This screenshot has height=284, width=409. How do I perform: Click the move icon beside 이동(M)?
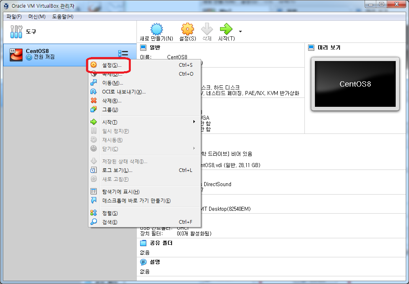pyautogui.click(x=94, y=83)
